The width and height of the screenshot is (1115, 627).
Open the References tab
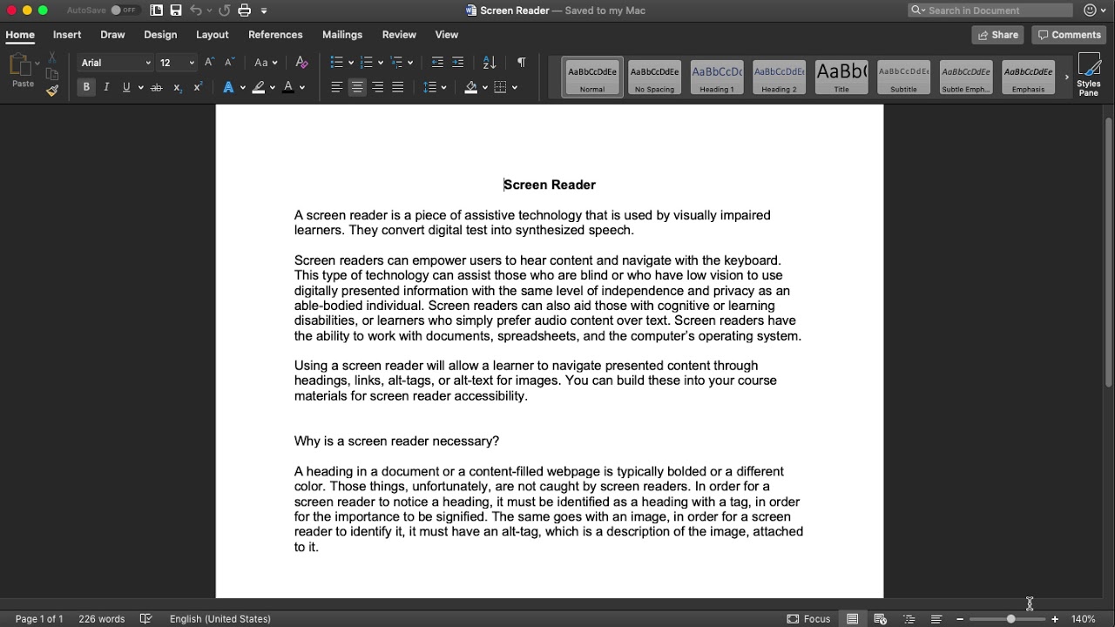tap(275, 35)
